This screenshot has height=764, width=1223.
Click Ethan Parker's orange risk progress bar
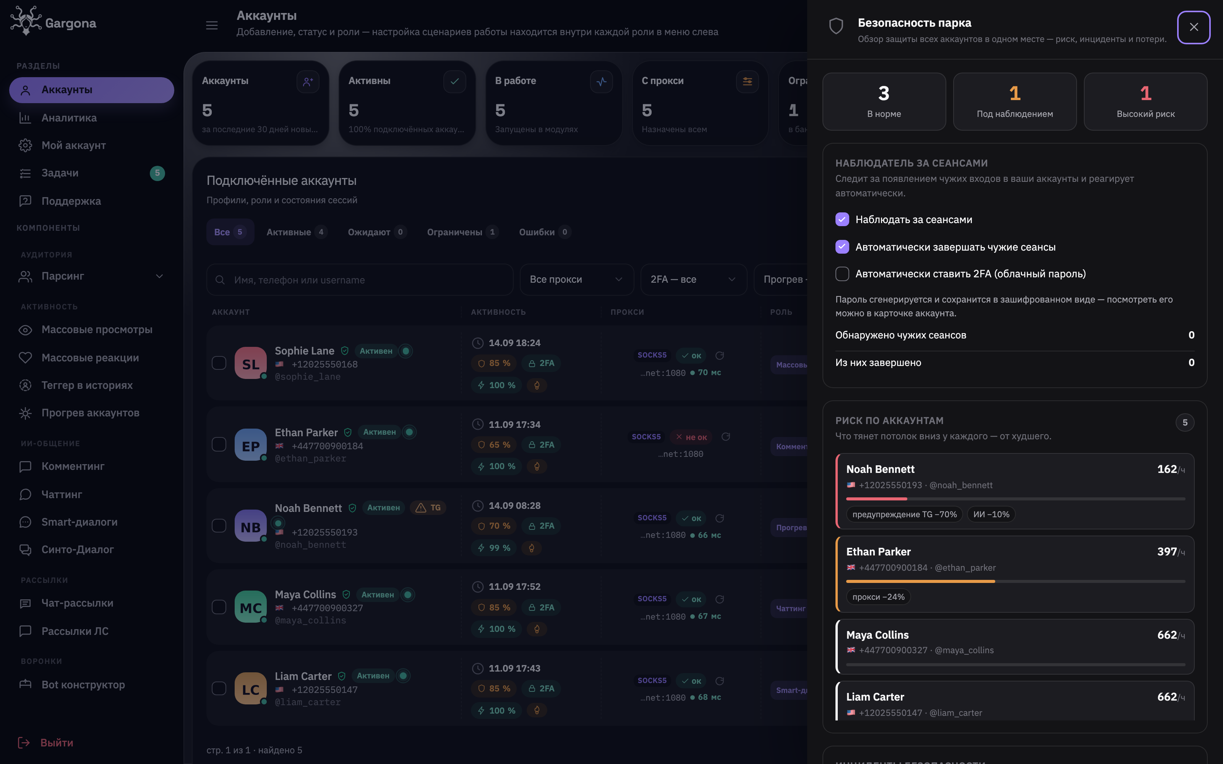pyautogui.click(x=921, y=581)
